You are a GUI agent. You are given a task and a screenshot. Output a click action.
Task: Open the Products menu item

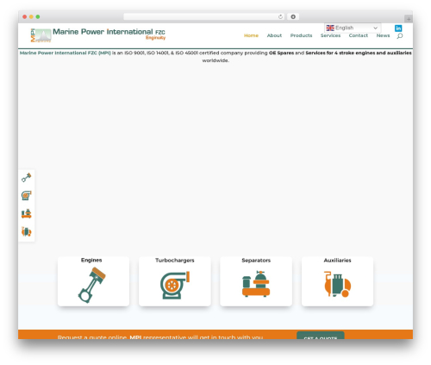(x=301, y=35)
